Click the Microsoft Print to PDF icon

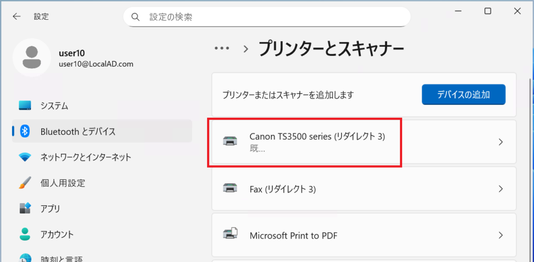(229, 235)
